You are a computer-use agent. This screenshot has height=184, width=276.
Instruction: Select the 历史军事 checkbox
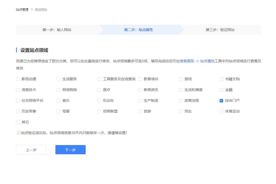pyautogui.click(x=18, y=111)
